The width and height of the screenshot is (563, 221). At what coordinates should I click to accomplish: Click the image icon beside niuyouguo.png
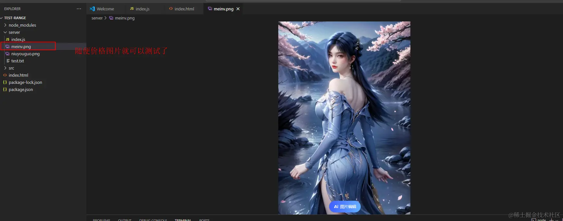[x=7, y=54]
